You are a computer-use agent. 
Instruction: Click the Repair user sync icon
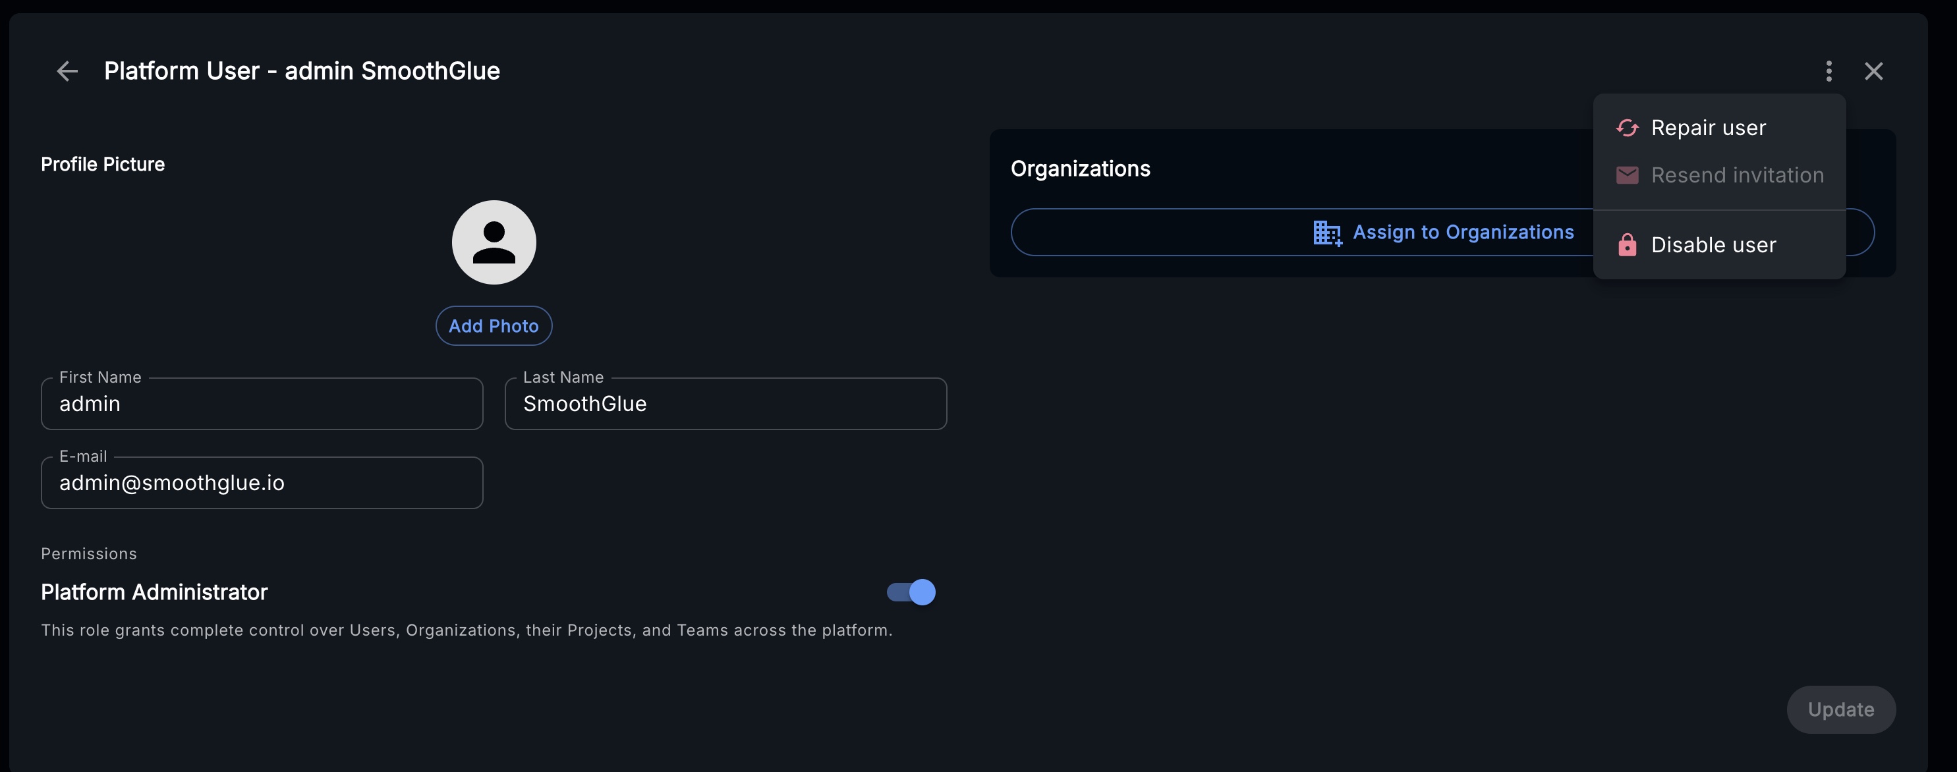pyautogui.click(x=1626, y=128)
